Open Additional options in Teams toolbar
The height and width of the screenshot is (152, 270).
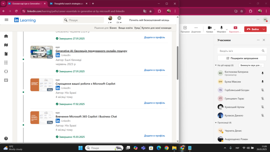point(196,29)
